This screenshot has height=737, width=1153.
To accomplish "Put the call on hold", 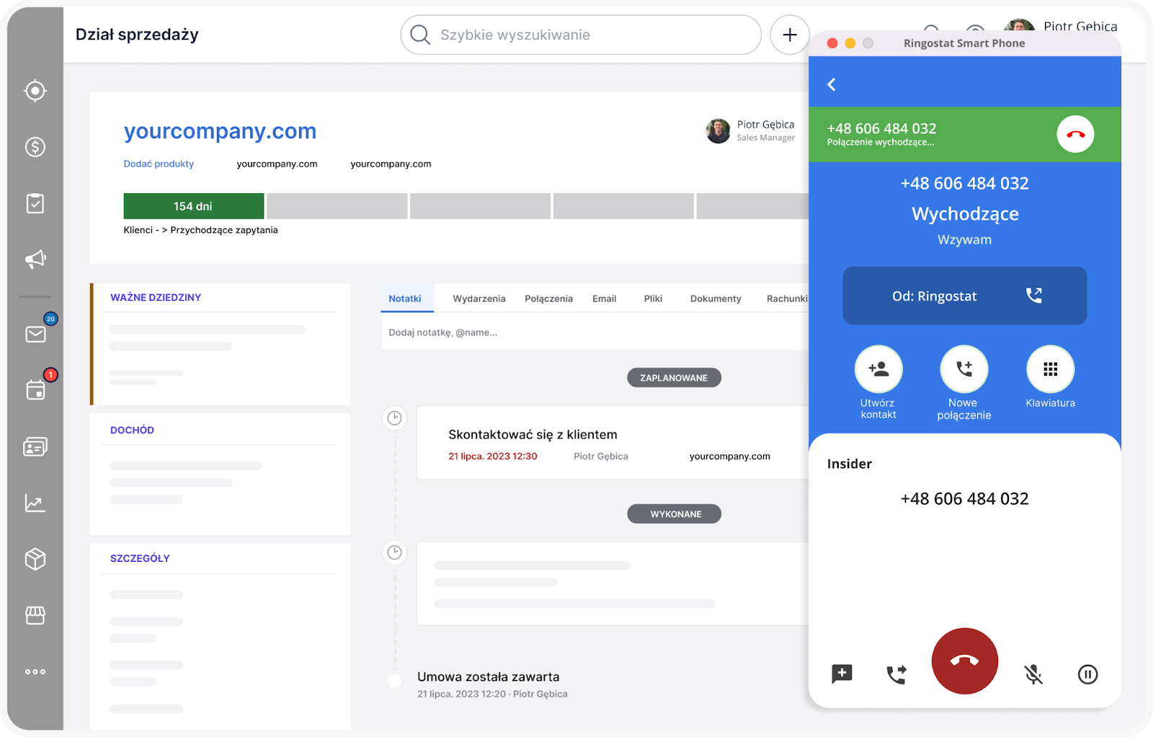I will point(1087,674).
